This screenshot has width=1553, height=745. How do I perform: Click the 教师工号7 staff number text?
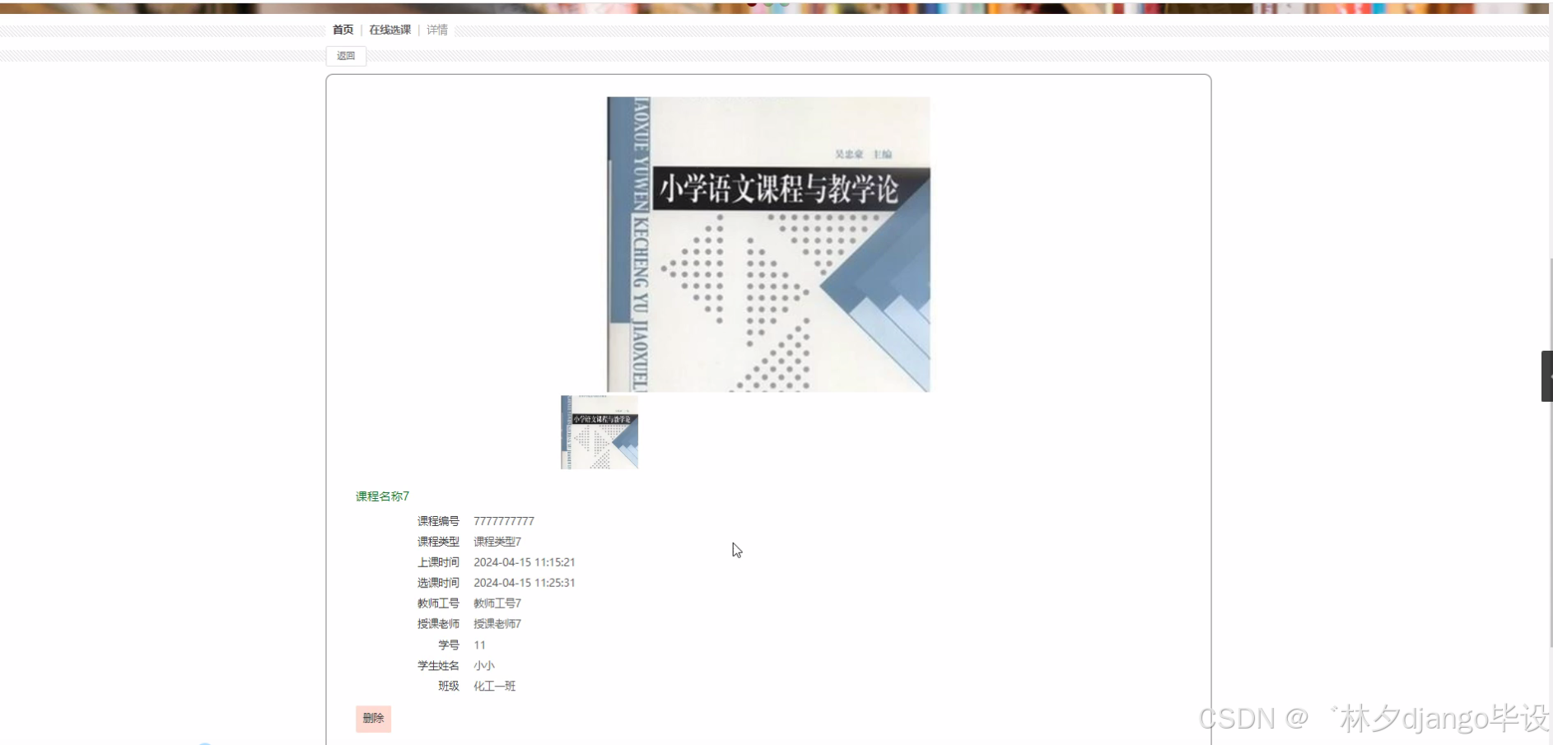point(497,603)
